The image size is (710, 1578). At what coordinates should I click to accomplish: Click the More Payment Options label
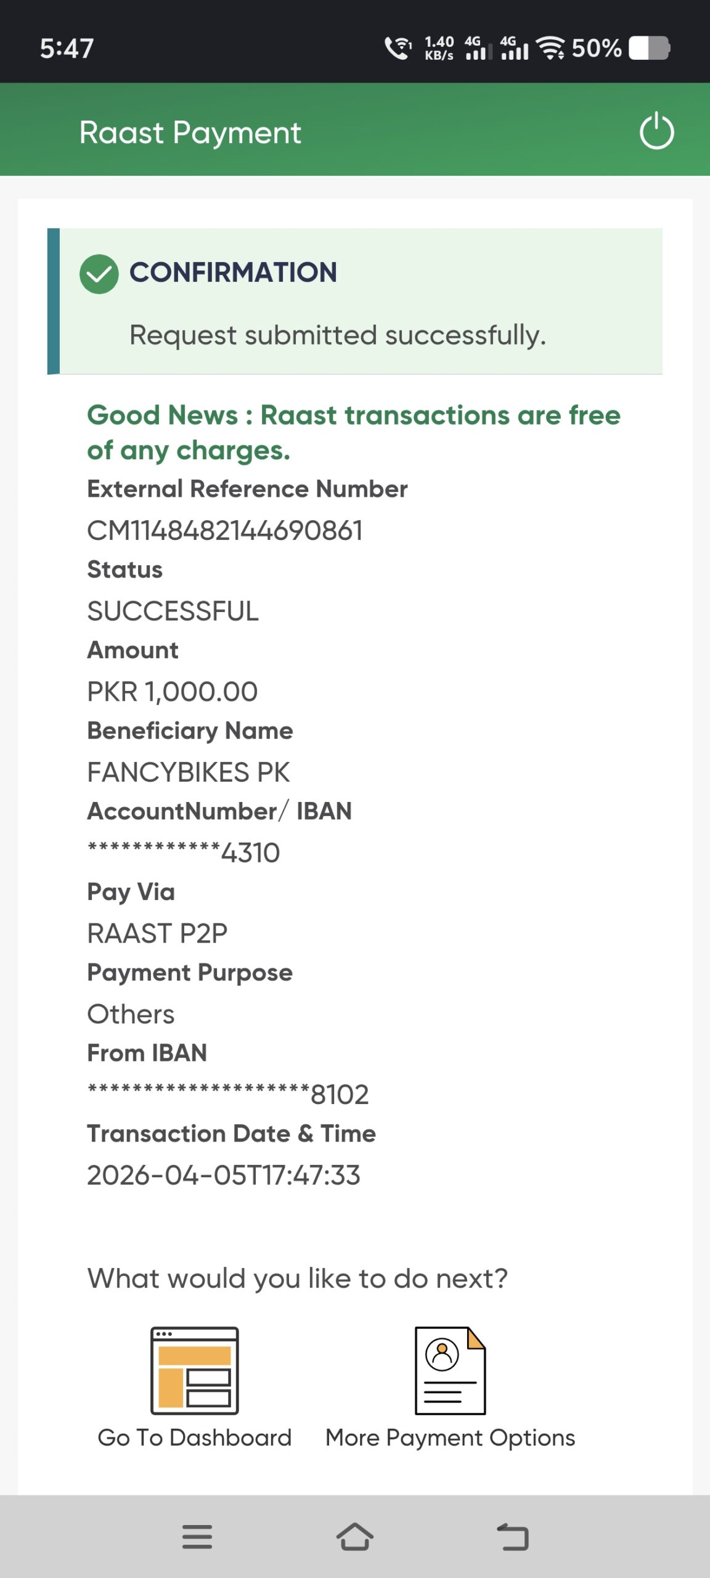point(450,1437)
